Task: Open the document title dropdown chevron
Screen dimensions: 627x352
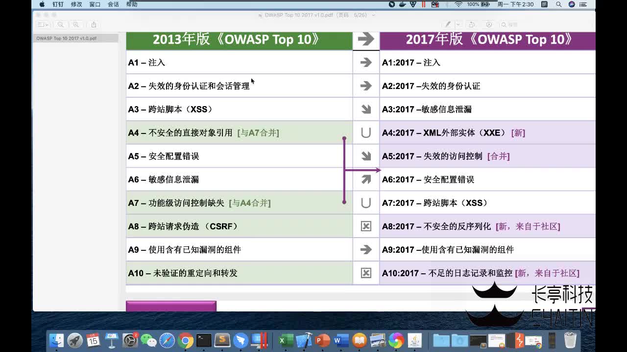Action: click(x=374, y=15)
